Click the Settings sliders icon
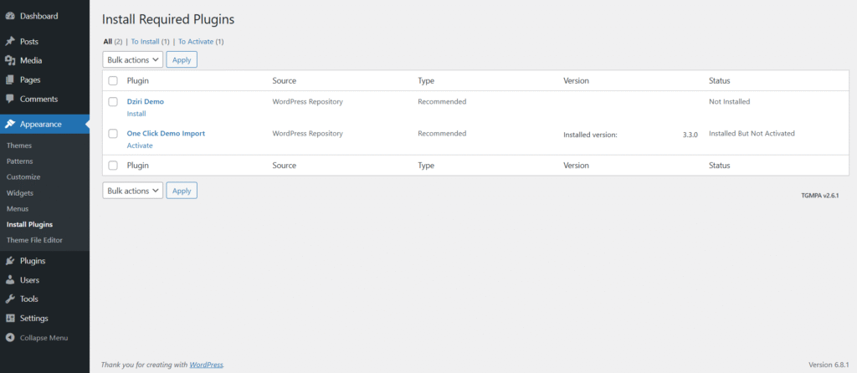 point(10,319)
